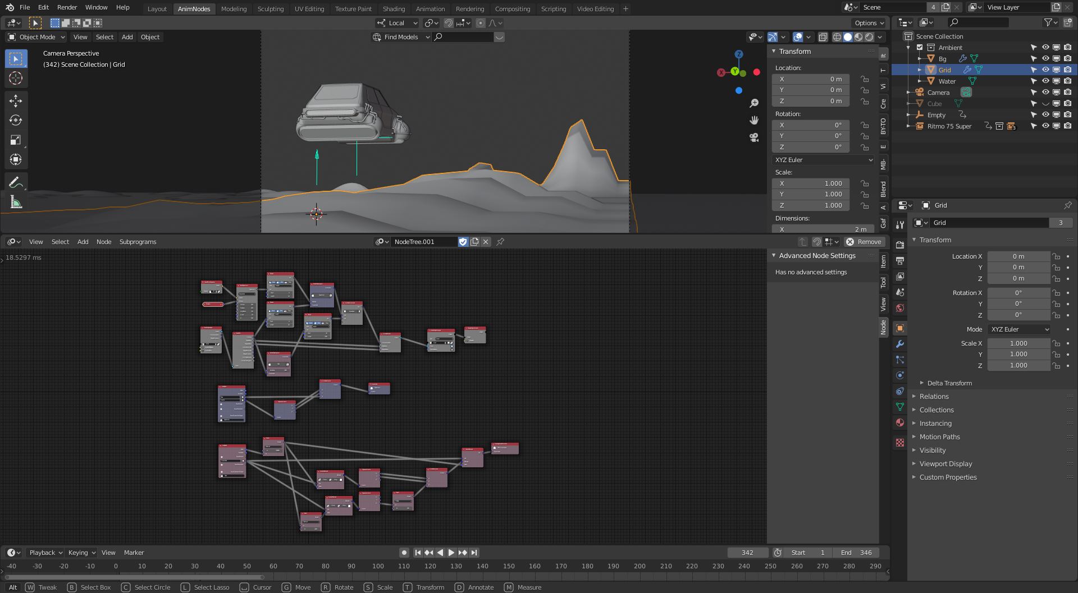Expand the Delta Transform subpanel
Image resolution: width=1078 pixels, height=593 pixels.
point(949,383)
